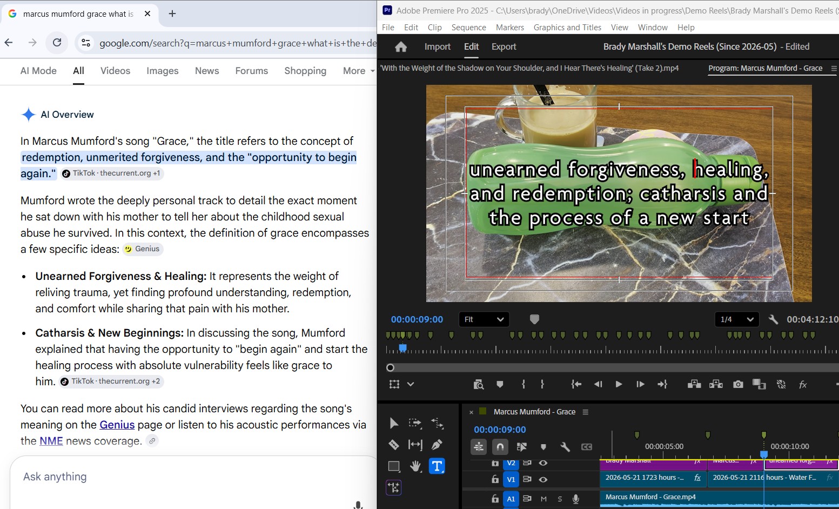Screen dimensions: 839x509
Task: Open Program monitor wrench settings
Action: (773, 319)
